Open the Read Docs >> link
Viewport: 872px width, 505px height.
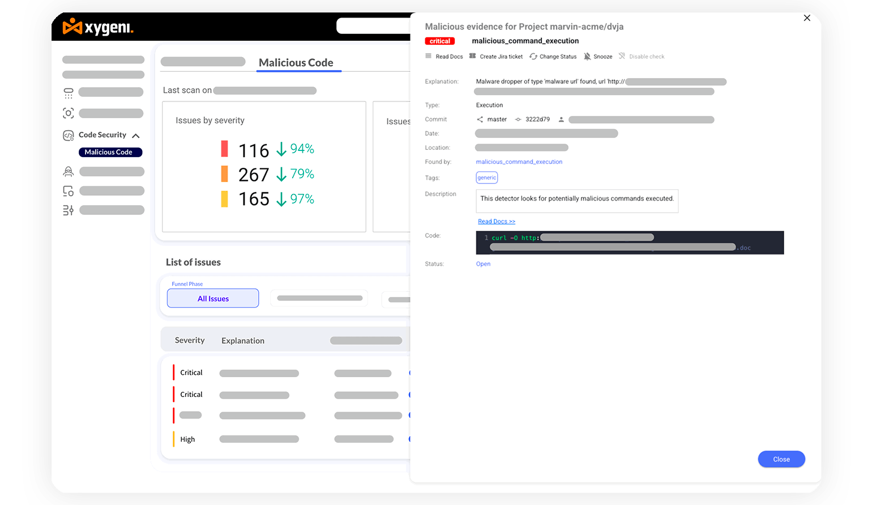pos(496,221)
